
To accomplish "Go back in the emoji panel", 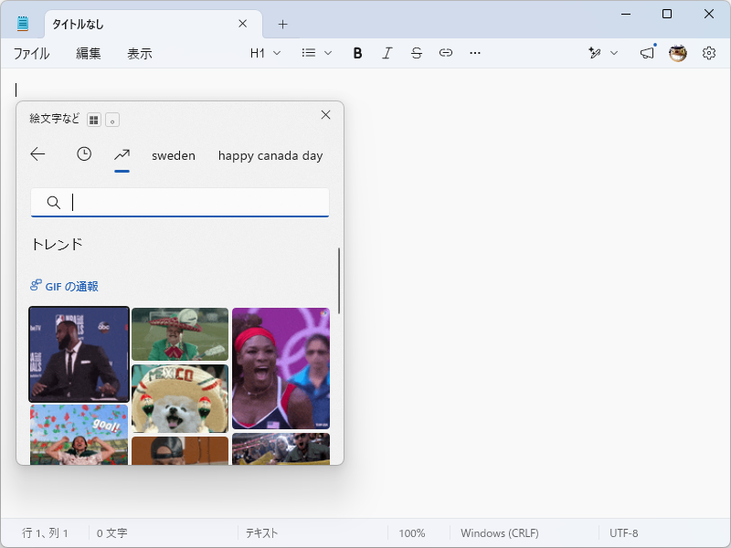I will coord(37,154).
